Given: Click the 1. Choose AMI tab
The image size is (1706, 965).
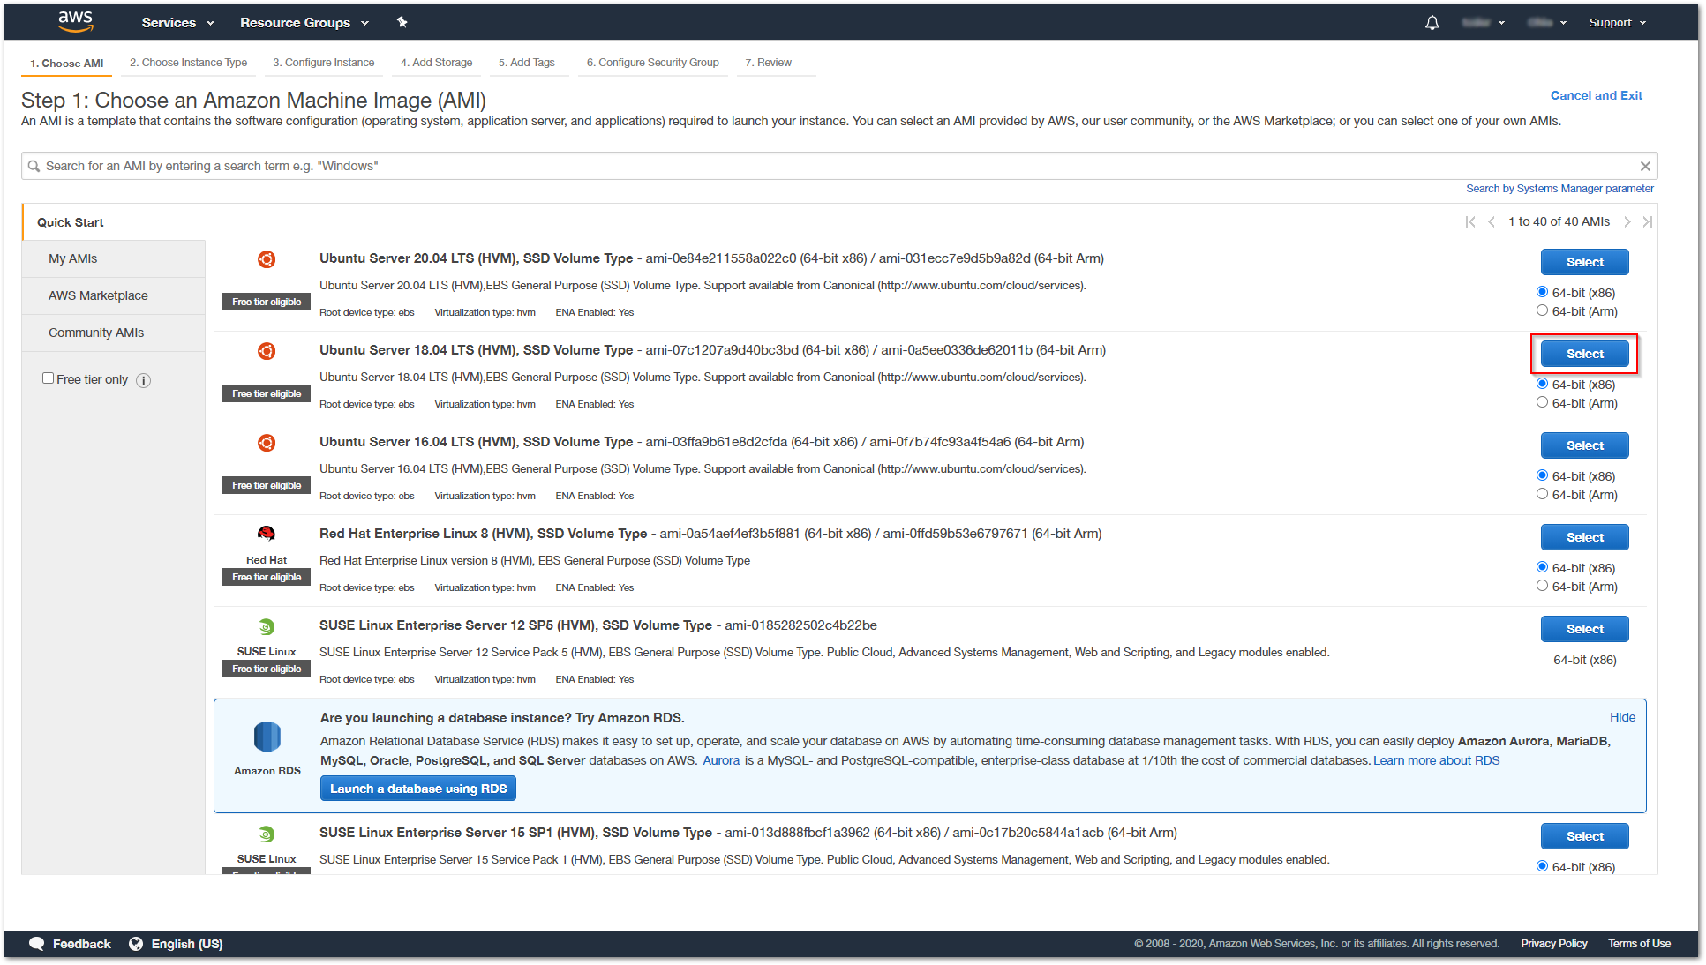Looking at the screenshot, I should 67,64.
